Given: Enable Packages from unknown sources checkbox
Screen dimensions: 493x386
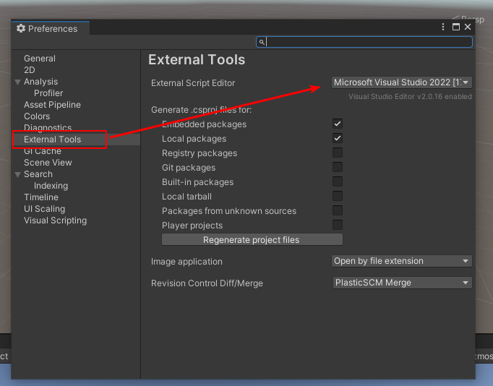Looking at the screenshot, I should 338,210.
